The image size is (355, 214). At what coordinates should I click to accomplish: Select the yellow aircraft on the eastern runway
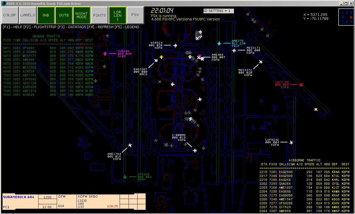coord(315,110)
